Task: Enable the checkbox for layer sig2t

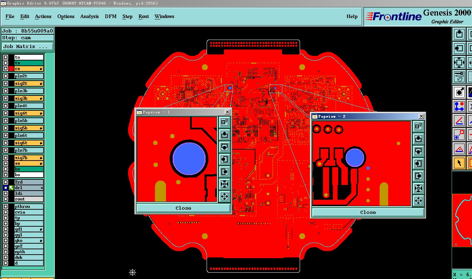Action: tap(6, 83)
